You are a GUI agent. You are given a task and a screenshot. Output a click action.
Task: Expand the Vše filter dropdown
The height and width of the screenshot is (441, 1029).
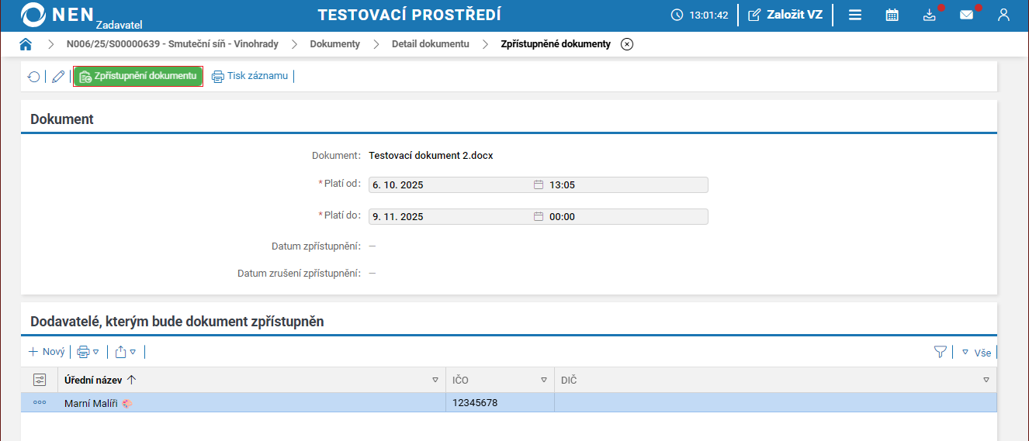tap(976, 352)
